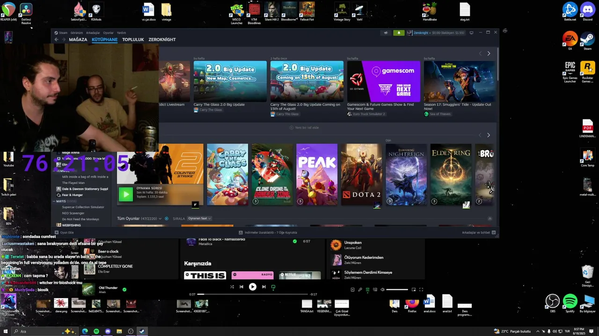Viewport: 599px width, 336px height.
Task: Open the Season 17 Smugglers' Tide news
Action: 460,81
